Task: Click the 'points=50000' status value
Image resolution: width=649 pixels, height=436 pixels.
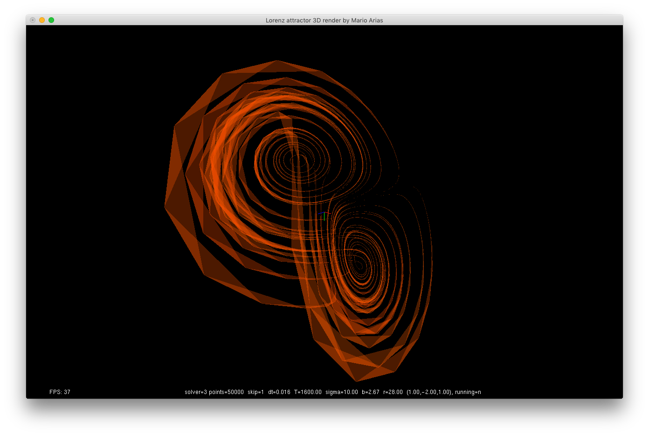Action: pos(226,392)
